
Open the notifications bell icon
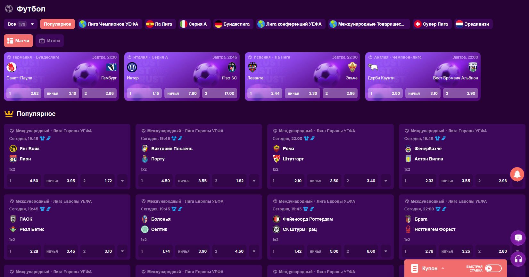click(517, 174)
